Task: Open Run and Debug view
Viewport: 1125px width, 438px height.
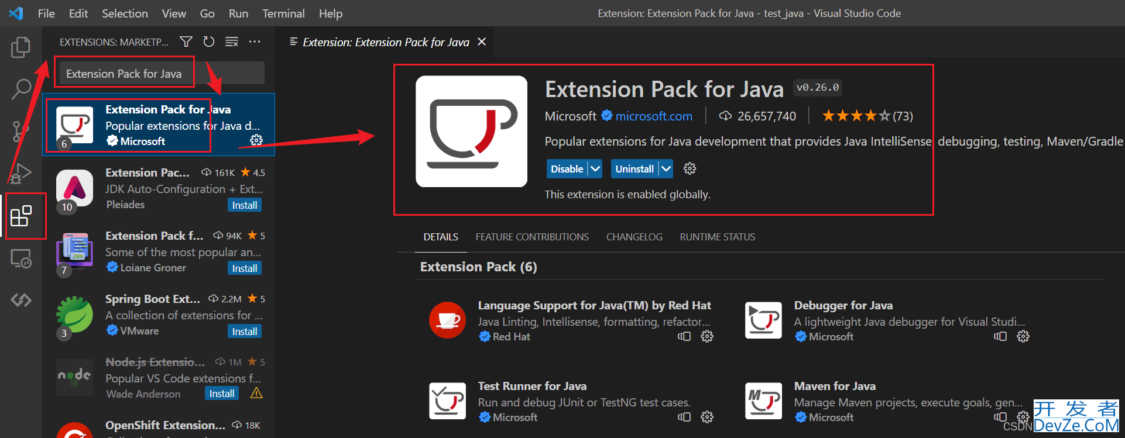Action: 21,174
